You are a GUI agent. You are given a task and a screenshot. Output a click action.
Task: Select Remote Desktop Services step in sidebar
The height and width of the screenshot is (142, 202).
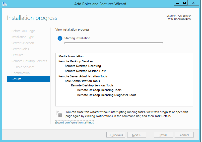point(29,61)
